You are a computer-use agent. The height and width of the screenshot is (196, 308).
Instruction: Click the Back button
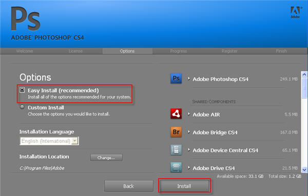pyautogui.click(x=129, y=186)
